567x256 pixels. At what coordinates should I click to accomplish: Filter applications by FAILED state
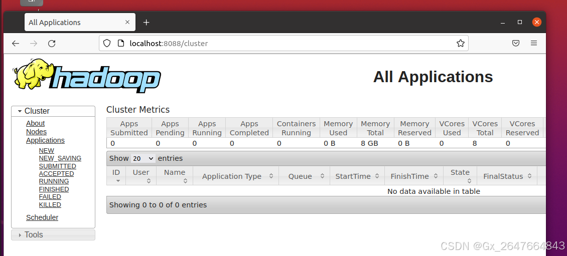(50, 197)
